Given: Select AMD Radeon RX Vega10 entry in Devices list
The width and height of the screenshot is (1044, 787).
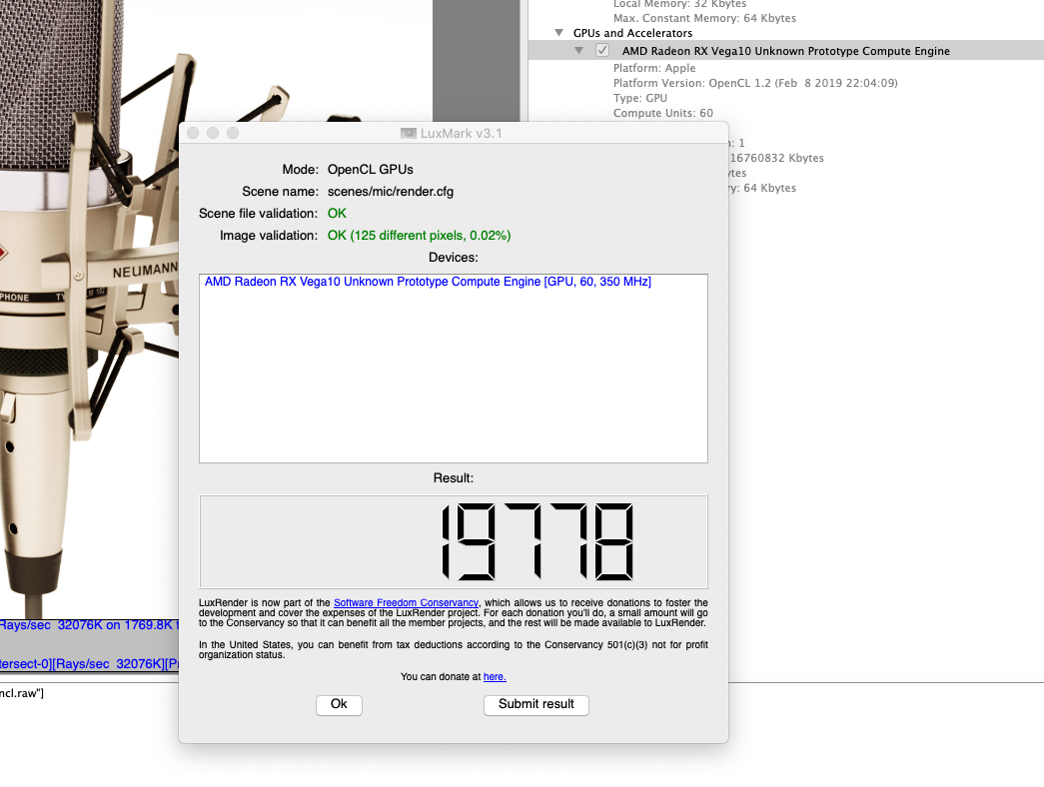Looking at the screenshot, I should click(x=428, y=282).
